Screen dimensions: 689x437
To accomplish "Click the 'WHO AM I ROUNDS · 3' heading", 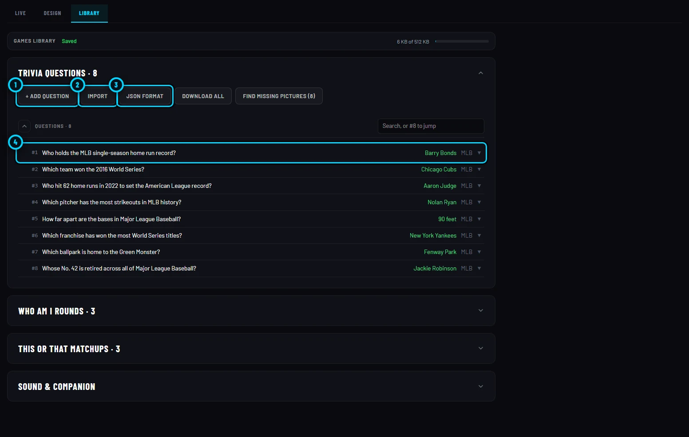I will [56, 311].
